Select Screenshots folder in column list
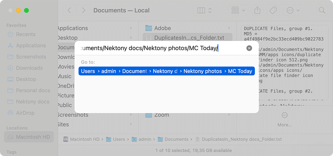Screen dimensions: 333x156 coord(73,115)
